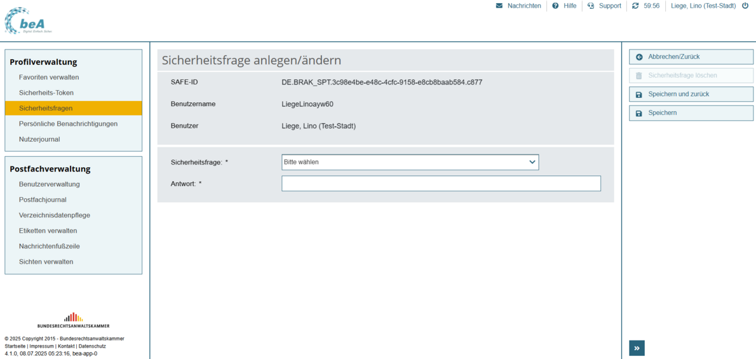
Task: Open Nutzerjournal in Profilverwaltung
Action: tap(39, 139)
